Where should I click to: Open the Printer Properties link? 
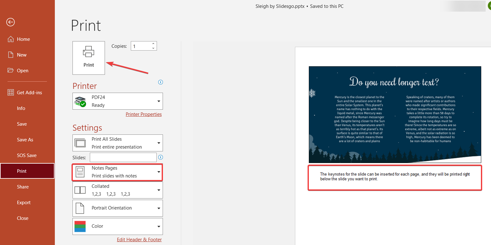pyautogui.click(x=144, y=114)
